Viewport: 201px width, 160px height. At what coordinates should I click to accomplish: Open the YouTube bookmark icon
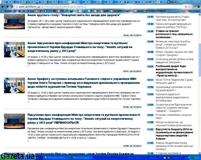point(54,11)
